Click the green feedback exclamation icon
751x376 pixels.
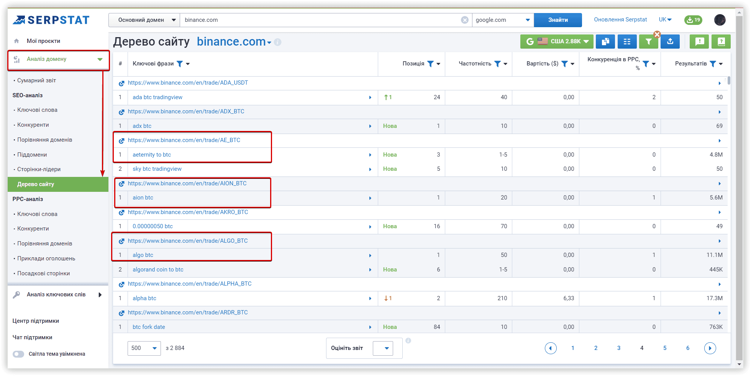pyautogui.click(x=699, y=41)
